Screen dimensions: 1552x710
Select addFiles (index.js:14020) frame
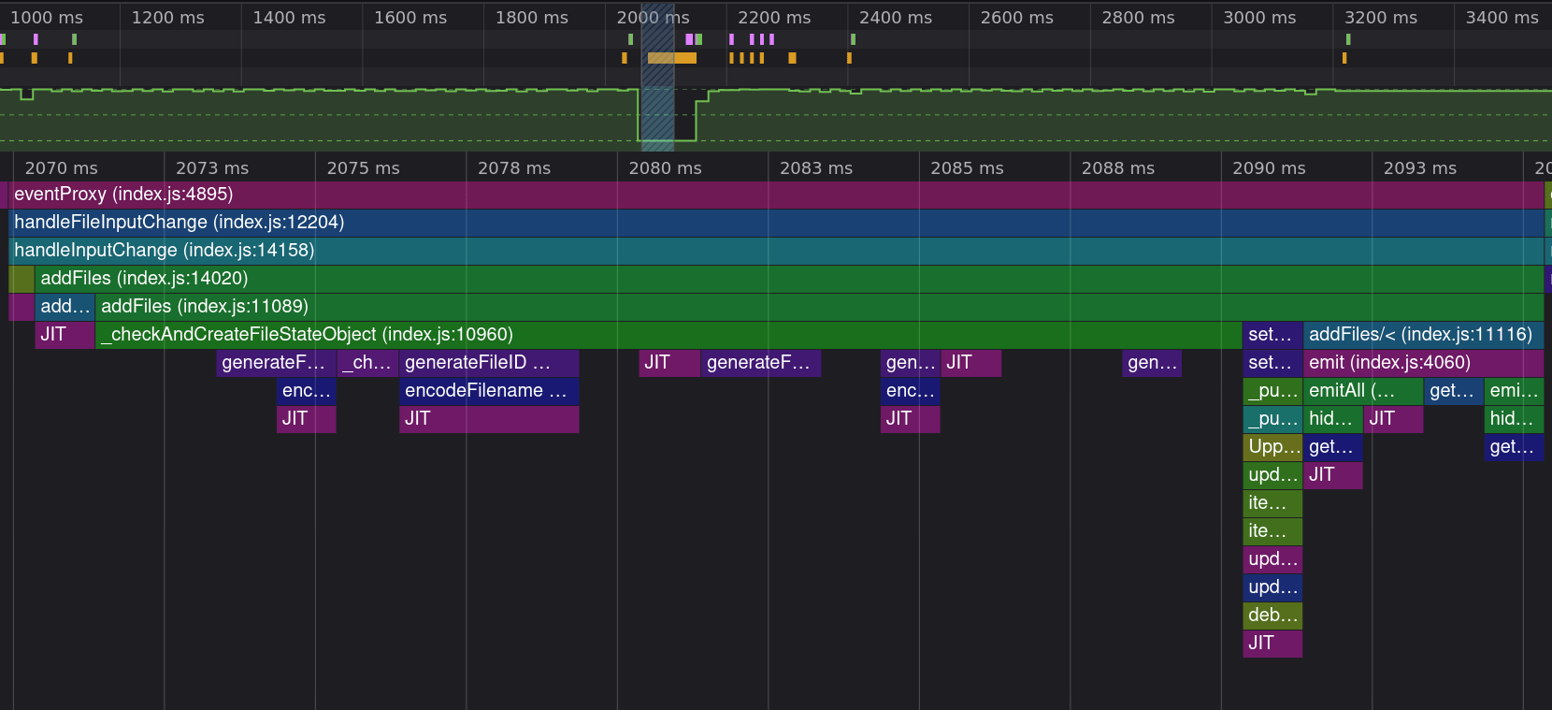pyautogui.click(x=789, y=279)
